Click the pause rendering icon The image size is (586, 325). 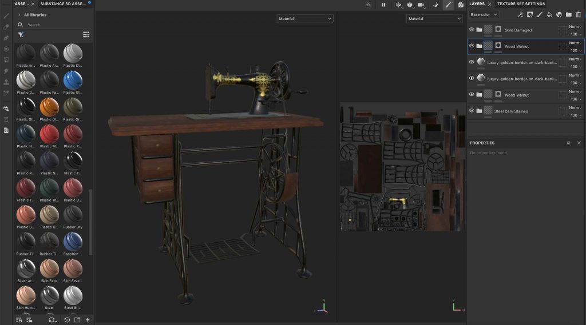pyautogui.click(x=383, y=5)
